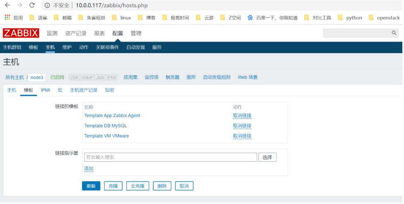The height and width of the screenshot is (204, 404).
Task: Go to 自动发现 submenu
Action: click(x=136, y=47)
